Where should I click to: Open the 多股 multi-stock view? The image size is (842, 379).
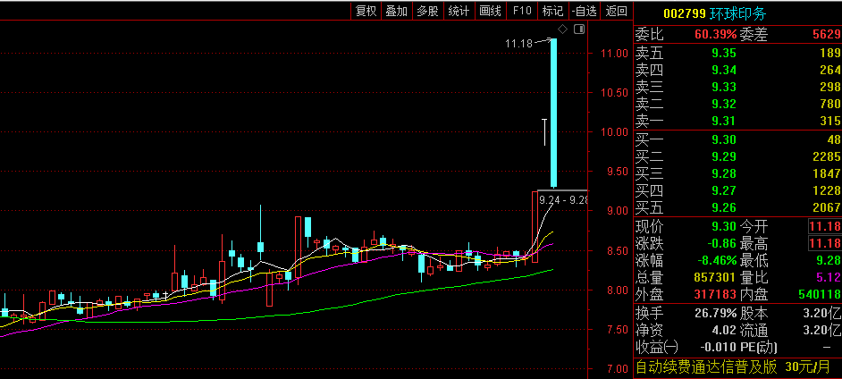[x=427, y=11]
